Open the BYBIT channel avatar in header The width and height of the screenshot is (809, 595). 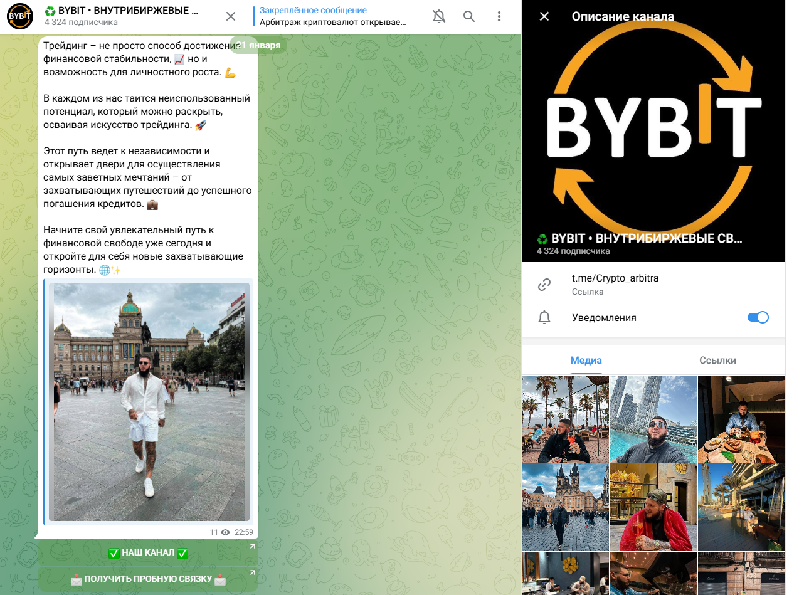point(20,16)
